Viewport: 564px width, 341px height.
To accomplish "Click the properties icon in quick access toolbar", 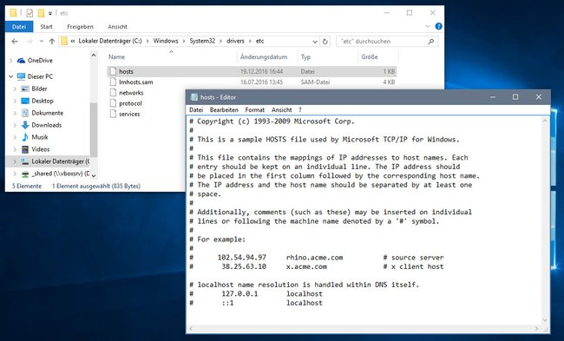I will 30,13.
